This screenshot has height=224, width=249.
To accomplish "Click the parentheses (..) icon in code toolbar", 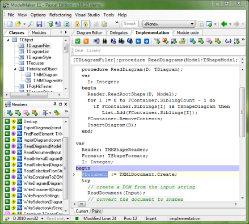I will click(228, 41).
